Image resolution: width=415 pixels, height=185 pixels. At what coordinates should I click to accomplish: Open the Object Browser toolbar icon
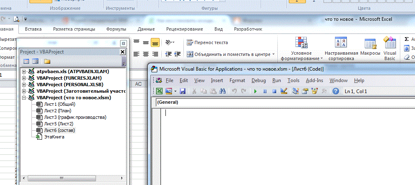(x=315, y=91)
